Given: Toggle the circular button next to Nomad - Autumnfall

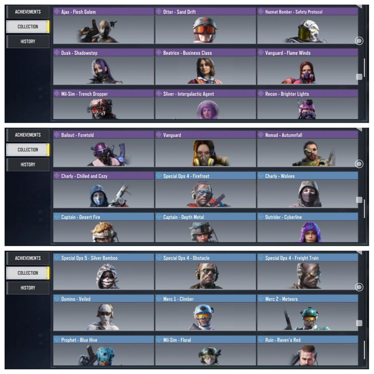Looking at the screenshot, I should (x=359, y=164).
